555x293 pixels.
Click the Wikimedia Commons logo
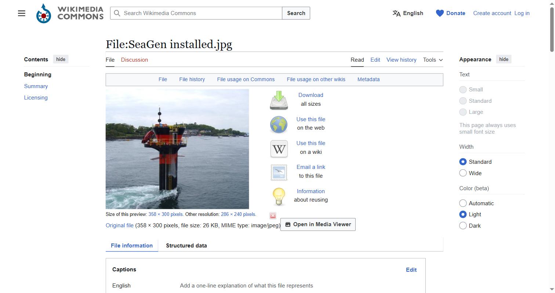tap(70, 13)
